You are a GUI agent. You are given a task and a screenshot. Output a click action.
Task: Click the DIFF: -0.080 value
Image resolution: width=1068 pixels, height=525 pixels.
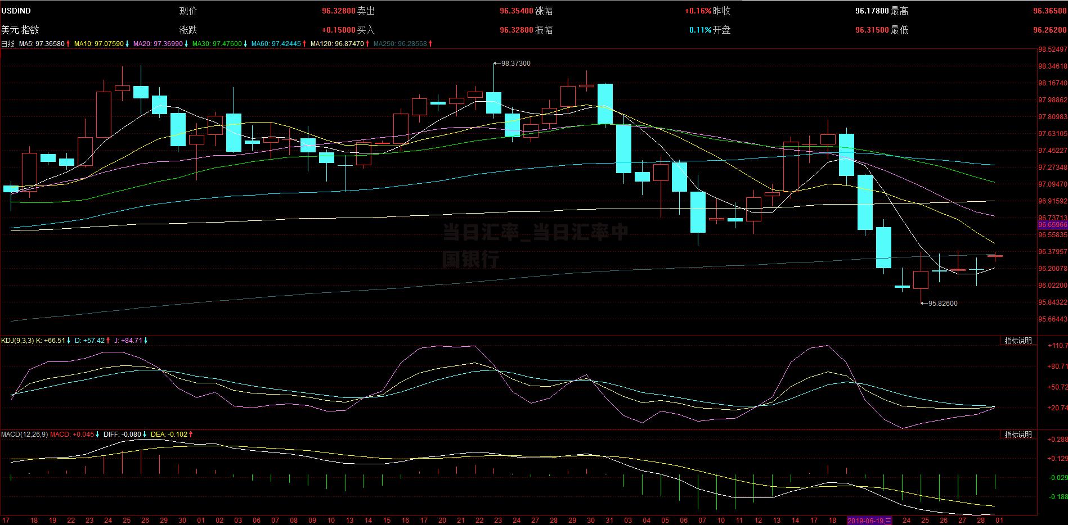click(122, 435)
